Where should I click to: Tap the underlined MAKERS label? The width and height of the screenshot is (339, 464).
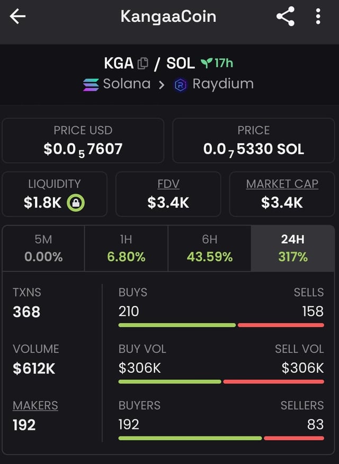35,405
